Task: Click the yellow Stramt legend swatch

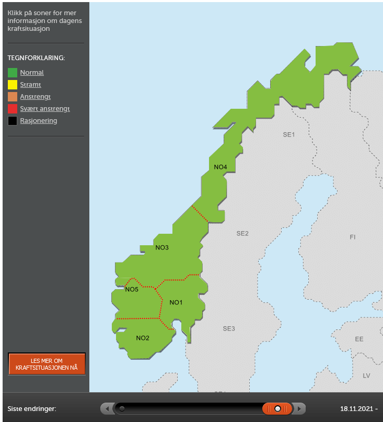Action: [13, 85]
